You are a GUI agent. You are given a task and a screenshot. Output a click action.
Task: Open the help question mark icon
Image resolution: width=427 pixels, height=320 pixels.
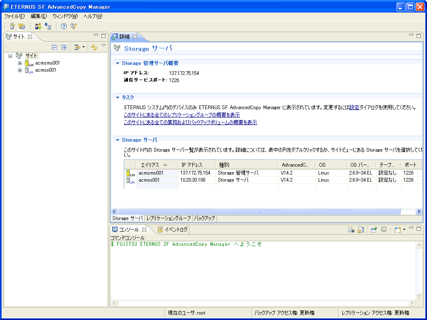tap(64, 26)
